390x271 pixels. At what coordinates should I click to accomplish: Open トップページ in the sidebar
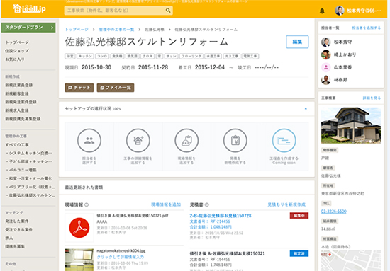[17, 42]
